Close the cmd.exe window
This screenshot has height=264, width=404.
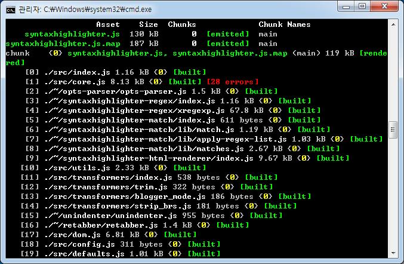[x=384, y=6]
